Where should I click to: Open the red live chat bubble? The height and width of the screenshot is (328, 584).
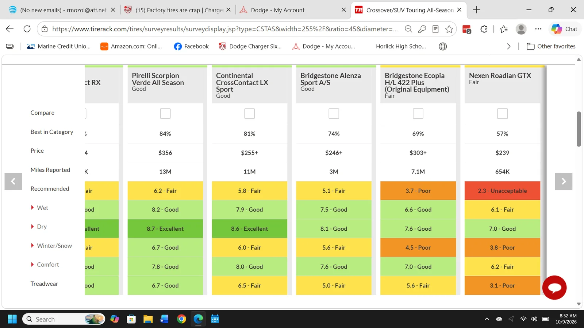tap(554, 288)
